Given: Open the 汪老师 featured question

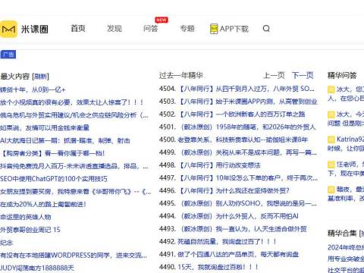Looking at the screenshot, I should click(x=346, y=169).
